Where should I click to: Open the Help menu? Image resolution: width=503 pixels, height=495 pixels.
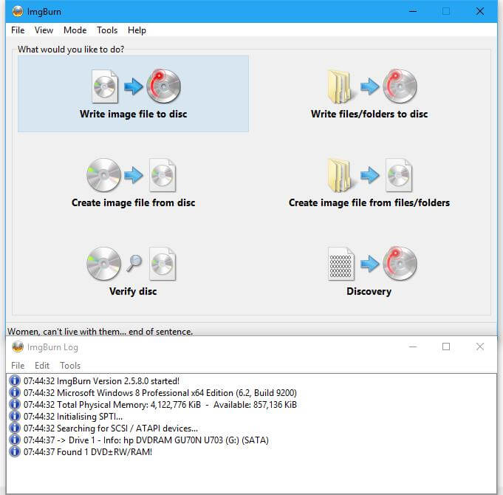pyautogui.click(x=137, y=30)
